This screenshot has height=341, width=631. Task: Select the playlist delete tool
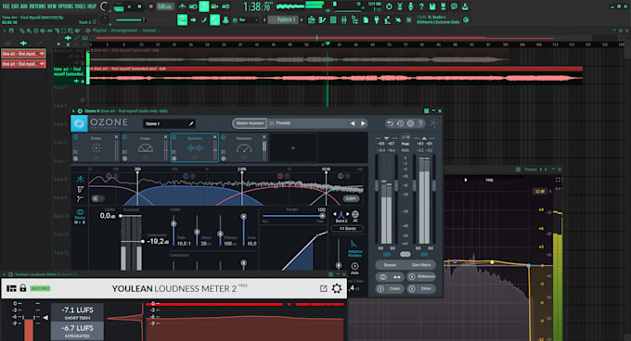point(35,31)
